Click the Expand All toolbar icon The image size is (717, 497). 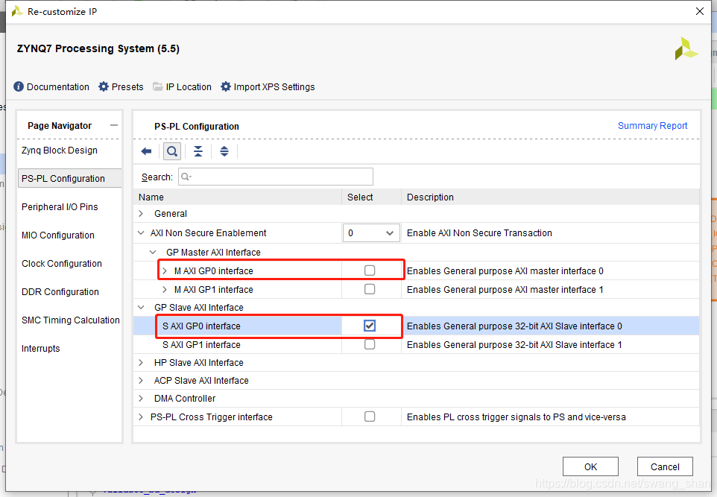tap(224, 151)
